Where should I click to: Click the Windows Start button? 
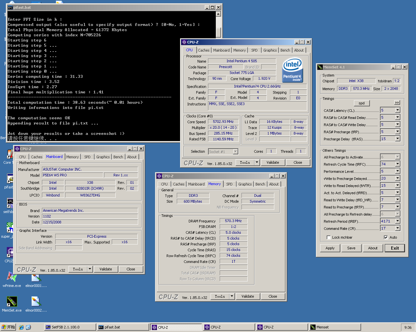pyautogui.click(x=8, y=327)
